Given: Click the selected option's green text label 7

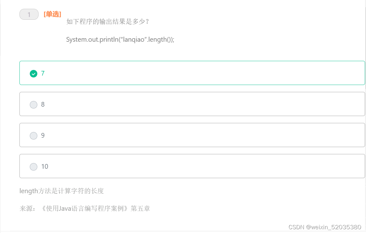Looking at the screenshot, I should [43, 73].
